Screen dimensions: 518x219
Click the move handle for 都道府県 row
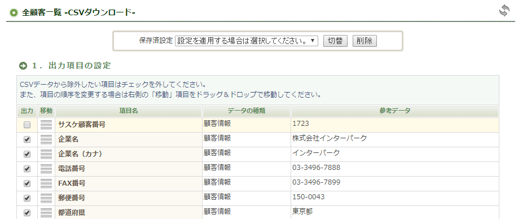(x=46, y=212)
